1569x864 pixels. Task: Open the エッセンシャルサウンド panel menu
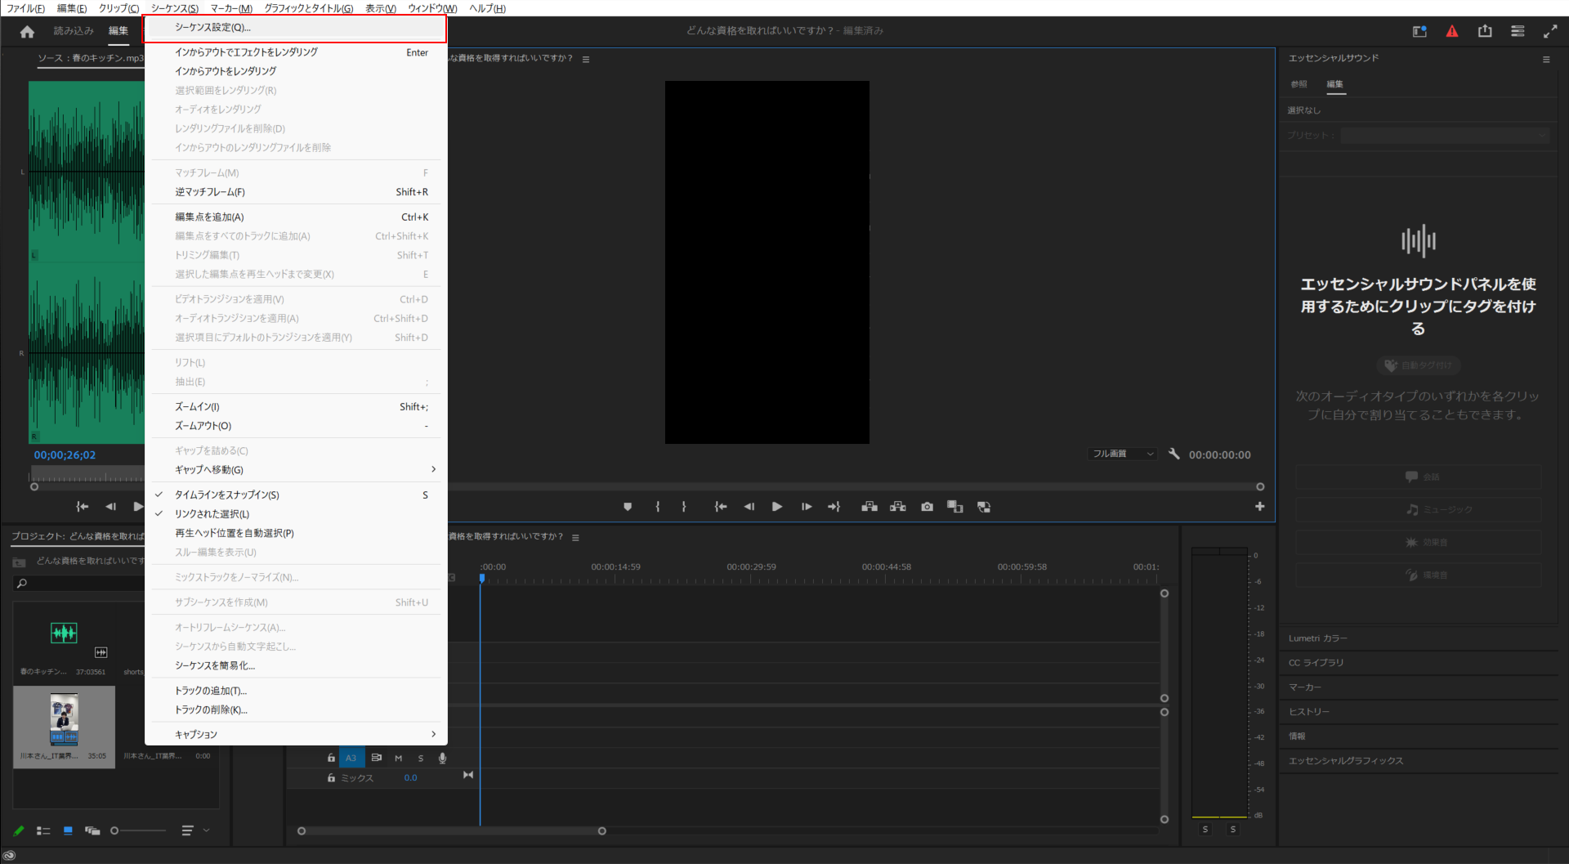tap(1546, 59)
